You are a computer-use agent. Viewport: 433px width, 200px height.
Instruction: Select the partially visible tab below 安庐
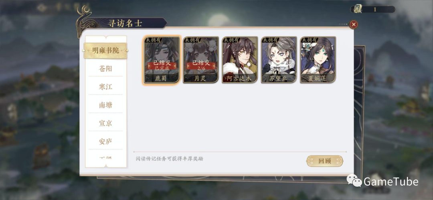point(106,158)
